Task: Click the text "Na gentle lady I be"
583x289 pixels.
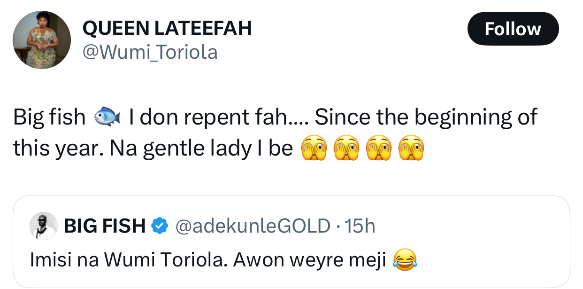Action: 201,149
